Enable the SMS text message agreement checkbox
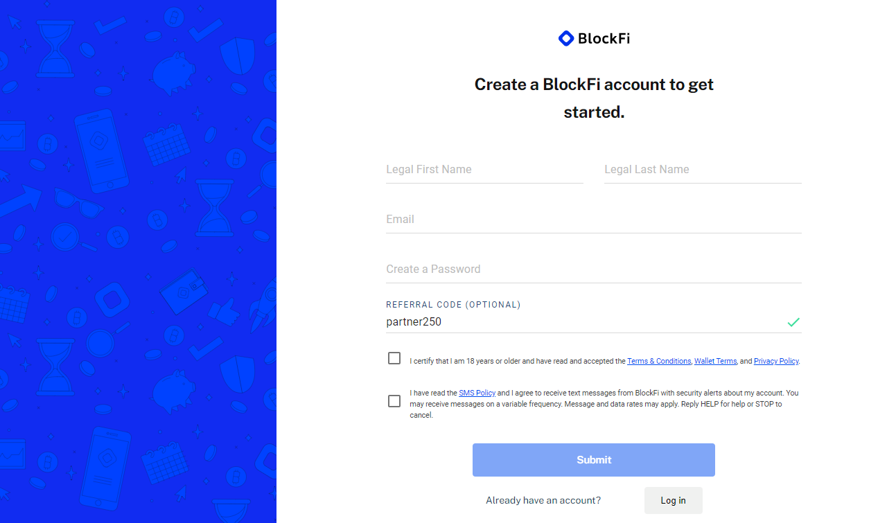 click(x=394, y=401)
